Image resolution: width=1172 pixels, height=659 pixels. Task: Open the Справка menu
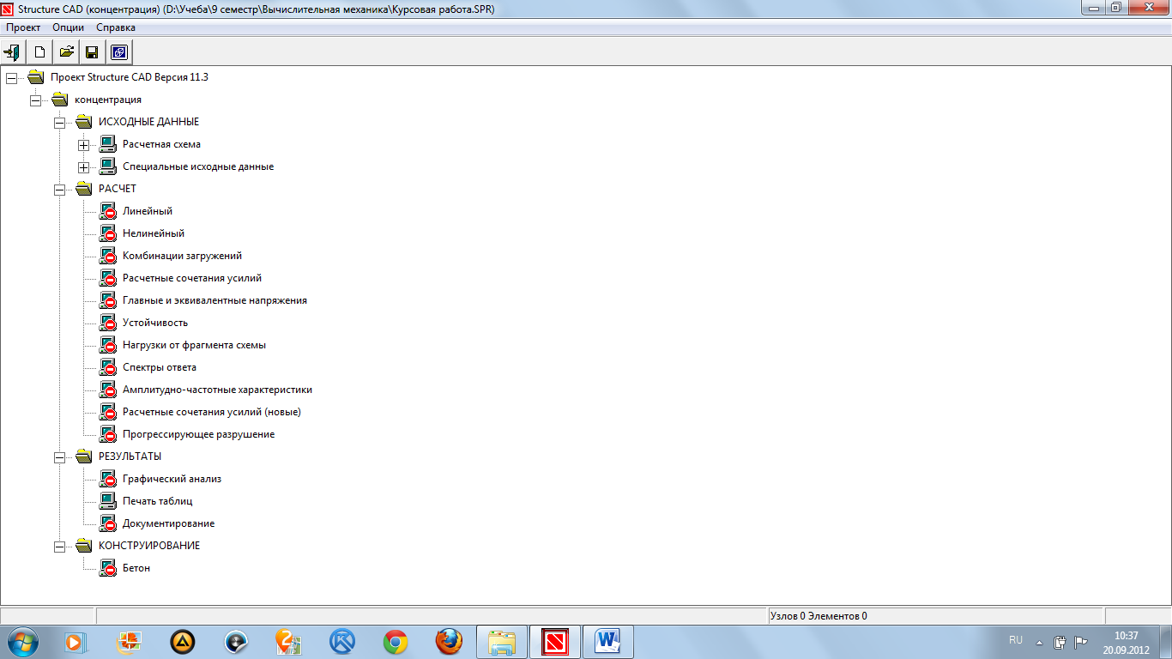click(x=116, y=27)
